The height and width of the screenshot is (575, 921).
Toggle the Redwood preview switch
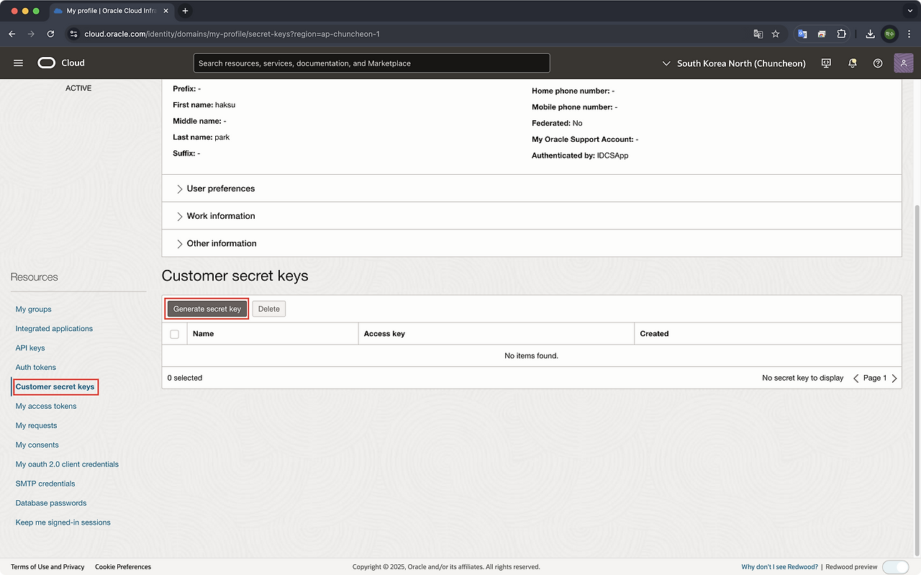[x=895, y=566]
